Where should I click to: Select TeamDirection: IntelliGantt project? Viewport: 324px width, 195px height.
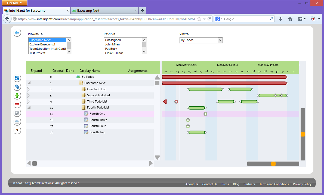tap(47, 49)
